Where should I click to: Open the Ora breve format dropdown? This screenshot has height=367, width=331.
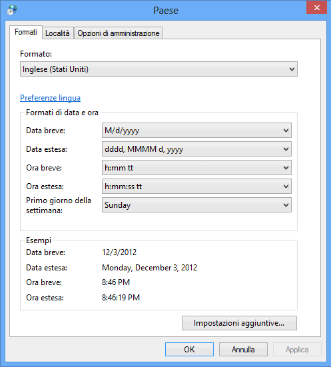tap(196, 168)
